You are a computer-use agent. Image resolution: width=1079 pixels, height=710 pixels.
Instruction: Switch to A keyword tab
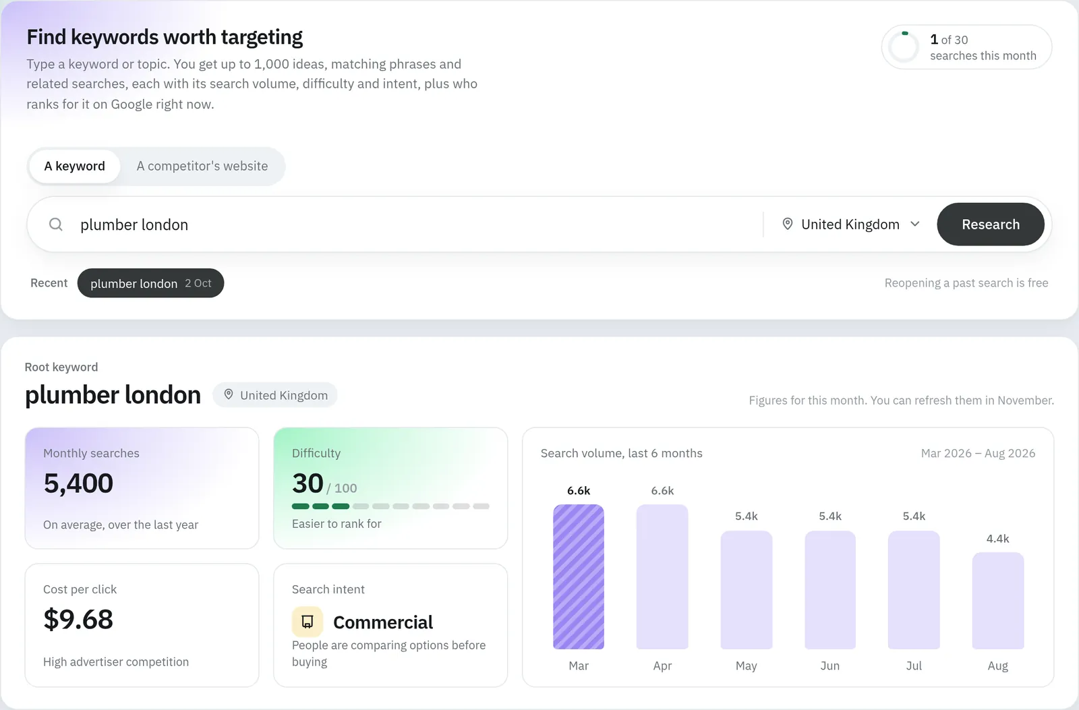pyautogui.click(x=75, y=166)
